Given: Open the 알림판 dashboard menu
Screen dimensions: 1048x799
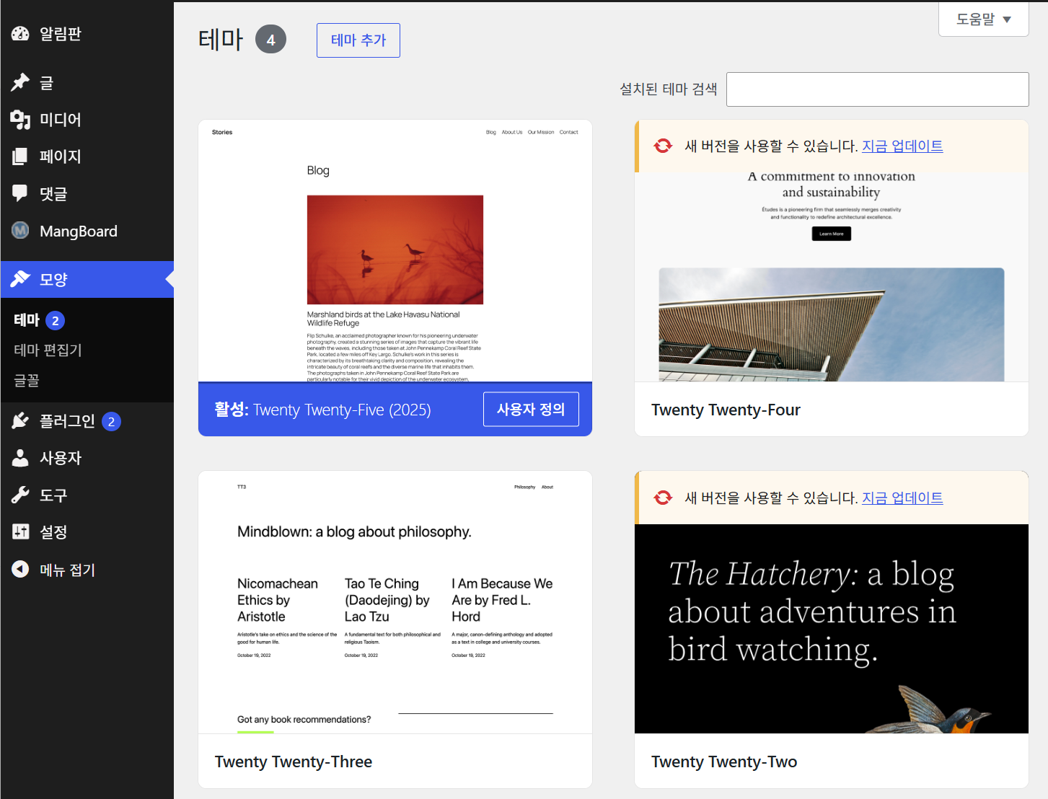Looking at the screenshot, I should 87,34.
